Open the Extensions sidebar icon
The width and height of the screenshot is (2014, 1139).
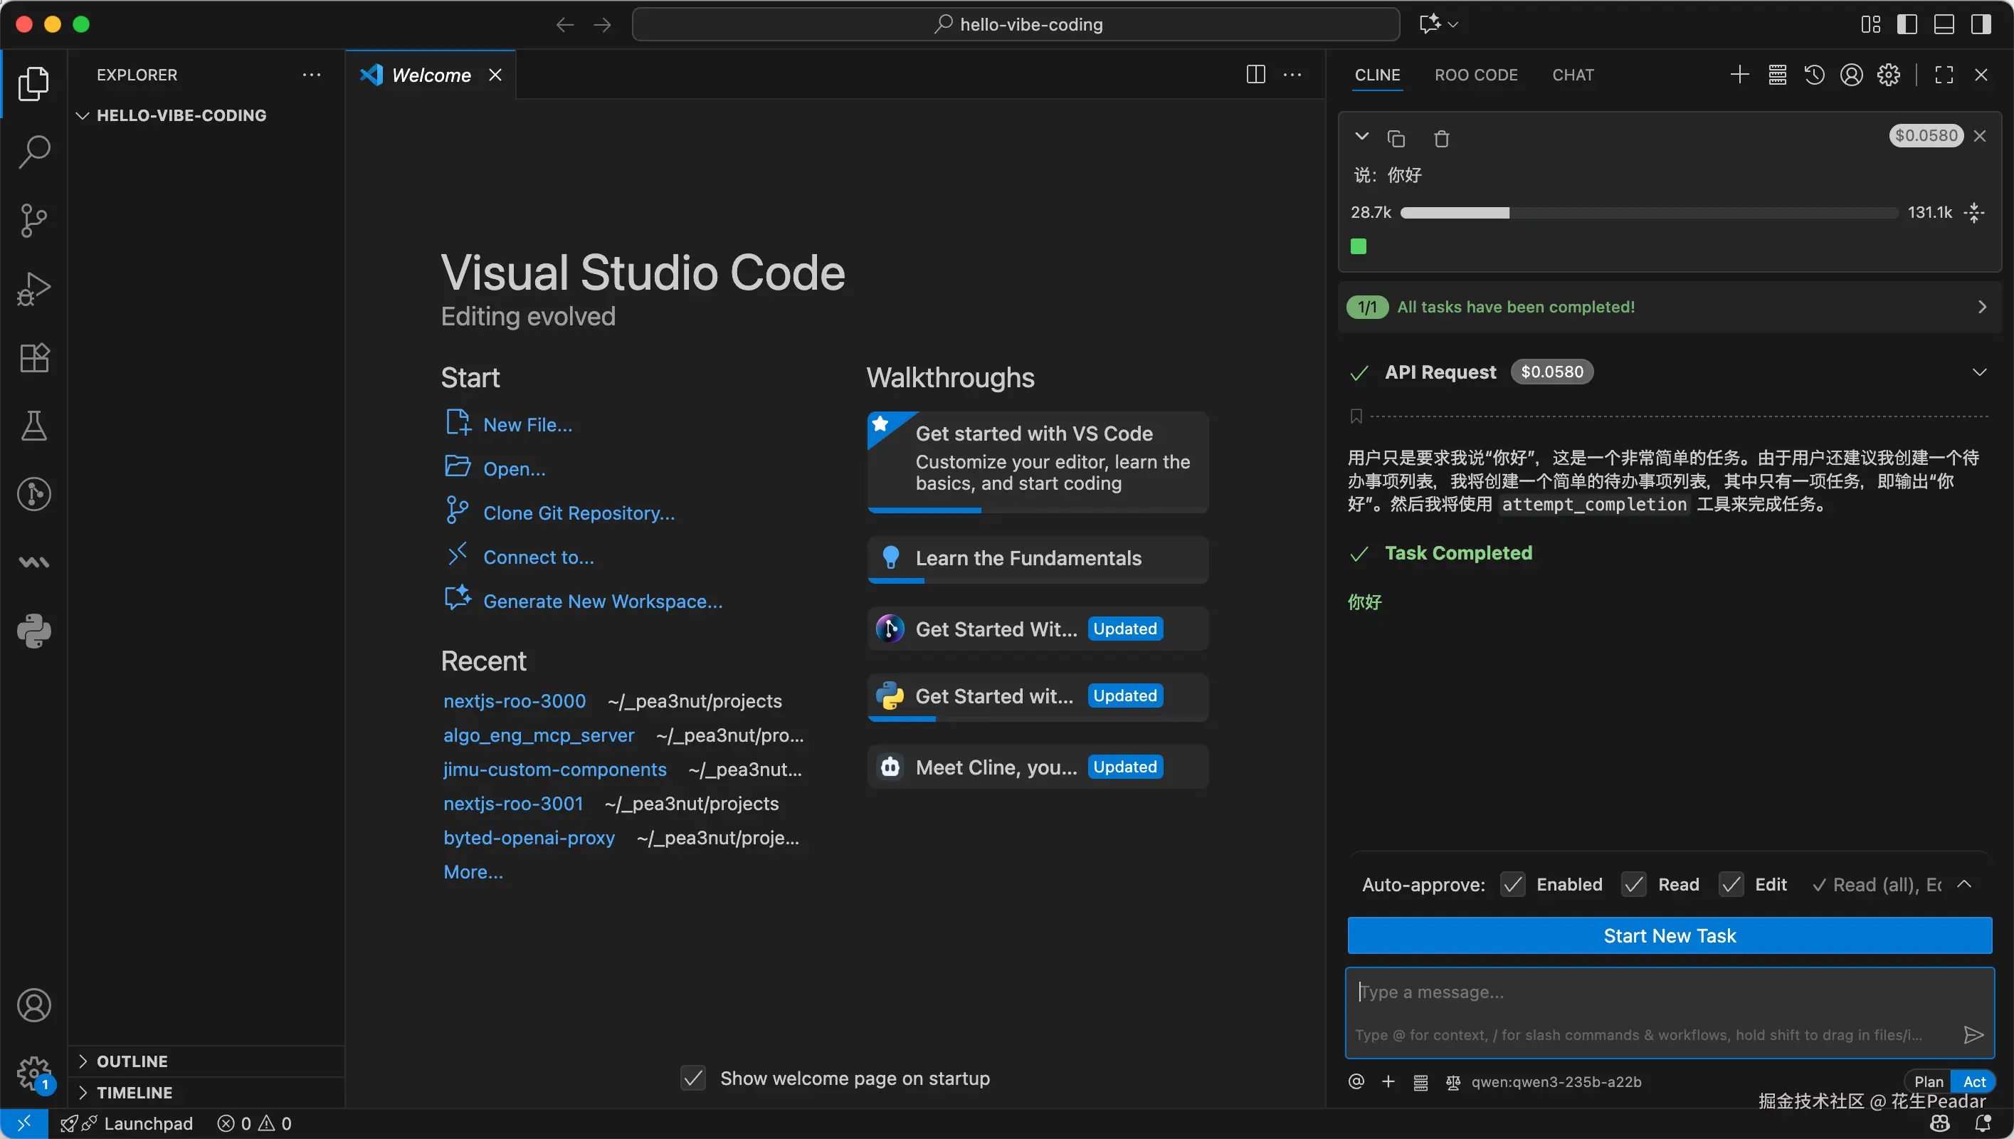pyautogui.click(x=33, y=358)
